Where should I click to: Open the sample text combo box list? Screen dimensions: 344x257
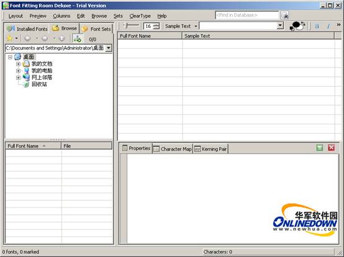click(x=280, y=26)
